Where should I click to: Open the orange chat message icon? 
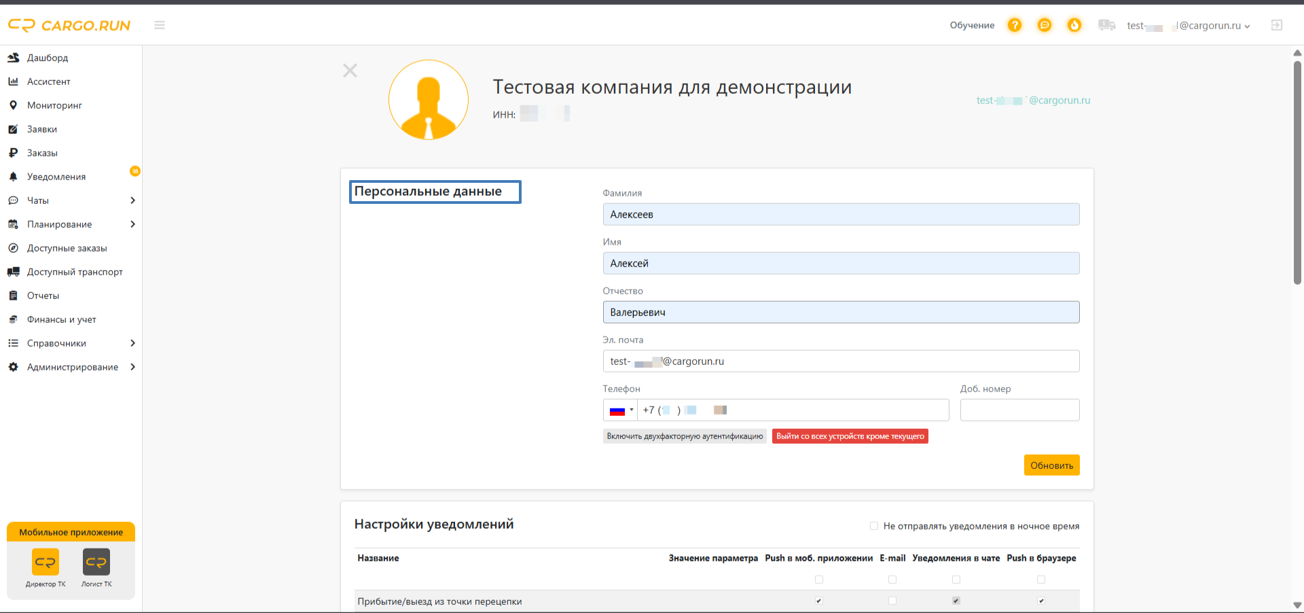1045,25
